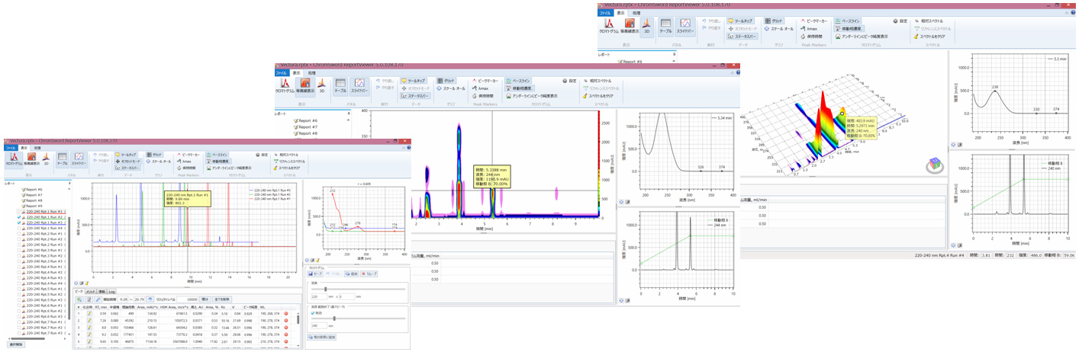Click リムーブ button in chromatogram panel
Screen dimensions: 1079x352
point(369,274)
